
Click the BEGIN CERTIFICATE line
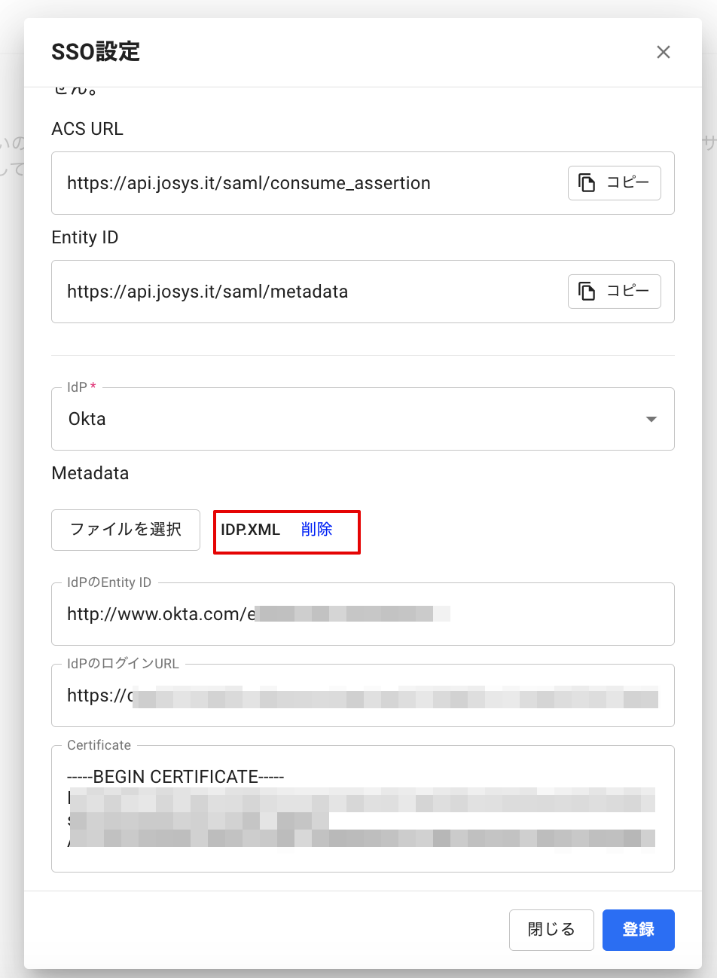[x=175, y=777]
